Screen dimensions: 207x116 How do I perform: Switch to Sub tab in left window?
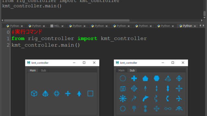pos(43,70)
